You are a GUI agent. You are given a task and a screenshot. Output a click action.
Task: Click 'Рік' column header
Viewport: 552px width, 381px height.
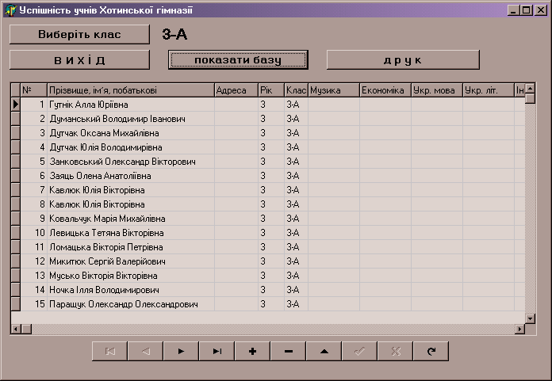pos(271,90)
